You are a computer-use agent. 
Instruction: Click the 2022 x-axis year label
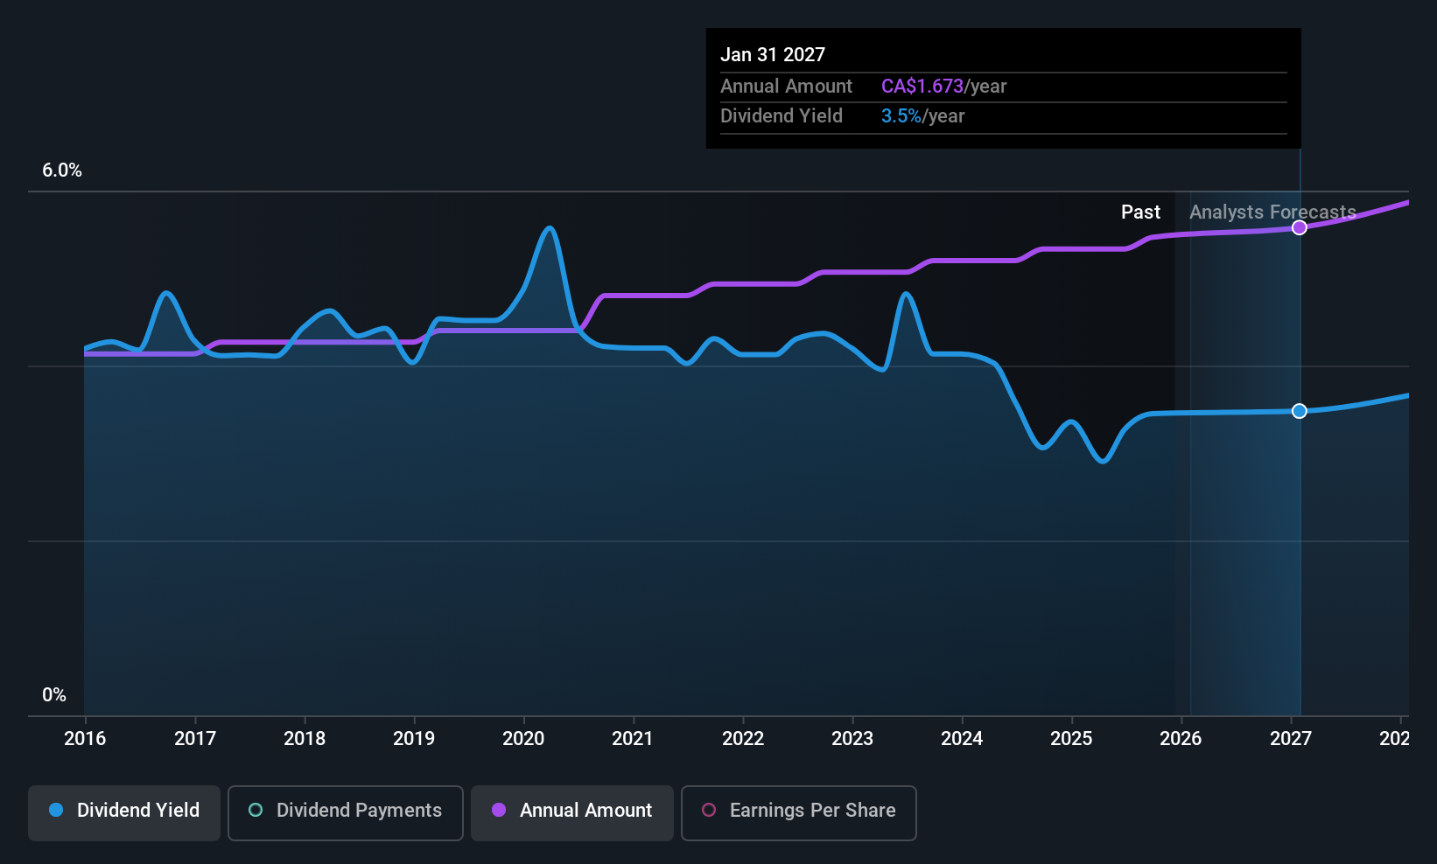743,739
